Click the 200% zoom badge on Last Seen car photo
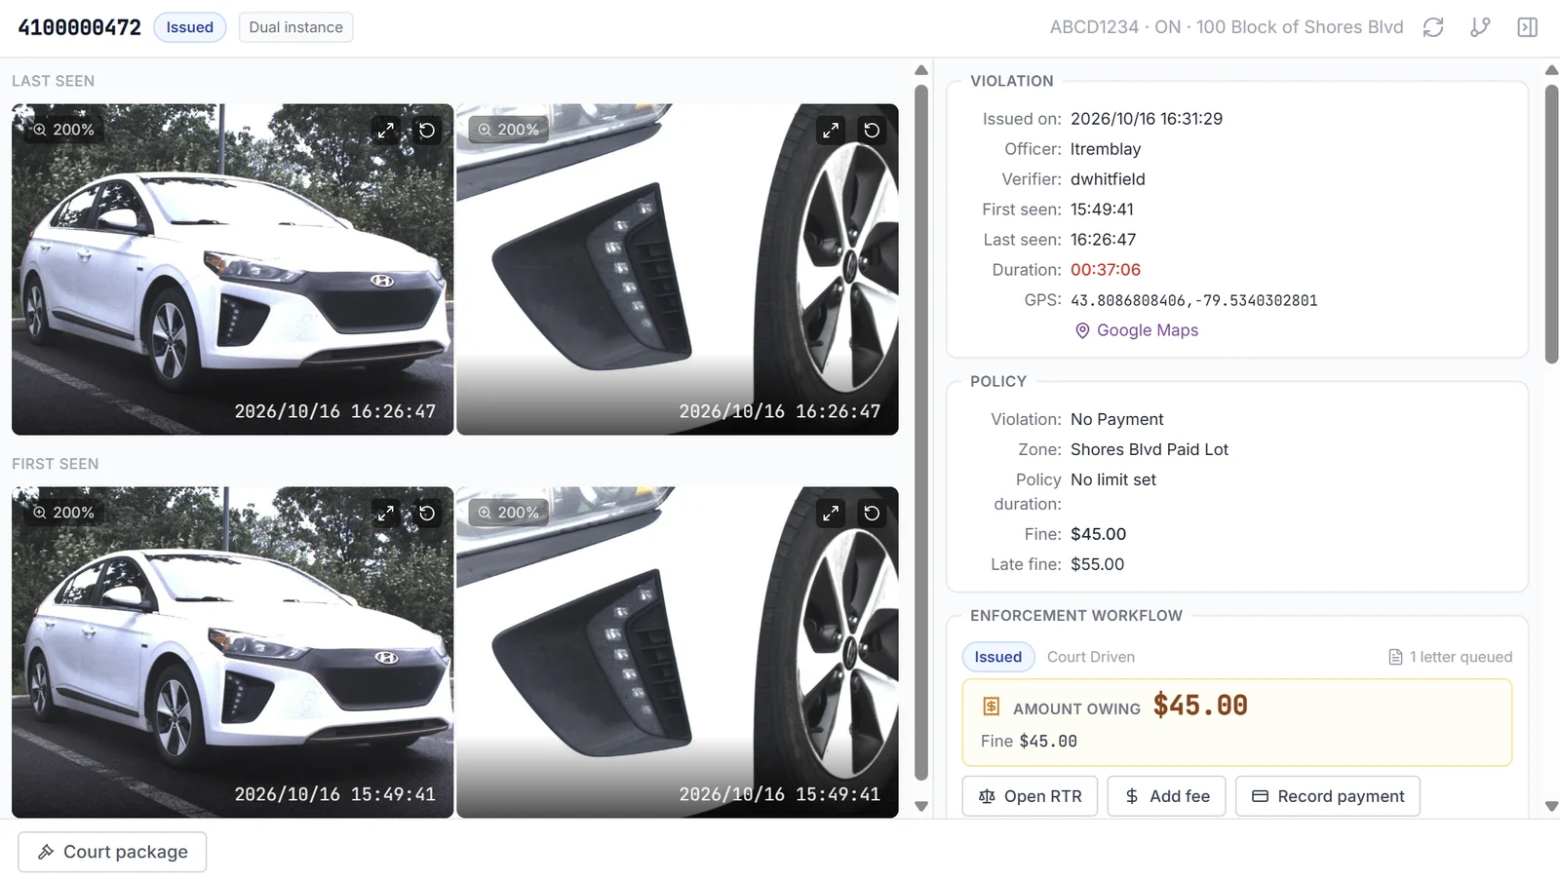Image resolution: width=1560 pixels, height=880 pixels. point(64,130)
